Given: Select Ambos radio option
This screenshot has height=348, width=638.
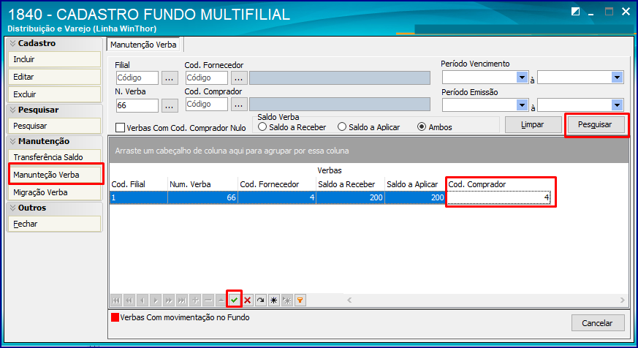Looking at the screenshot, I should (x=422, y=127).
